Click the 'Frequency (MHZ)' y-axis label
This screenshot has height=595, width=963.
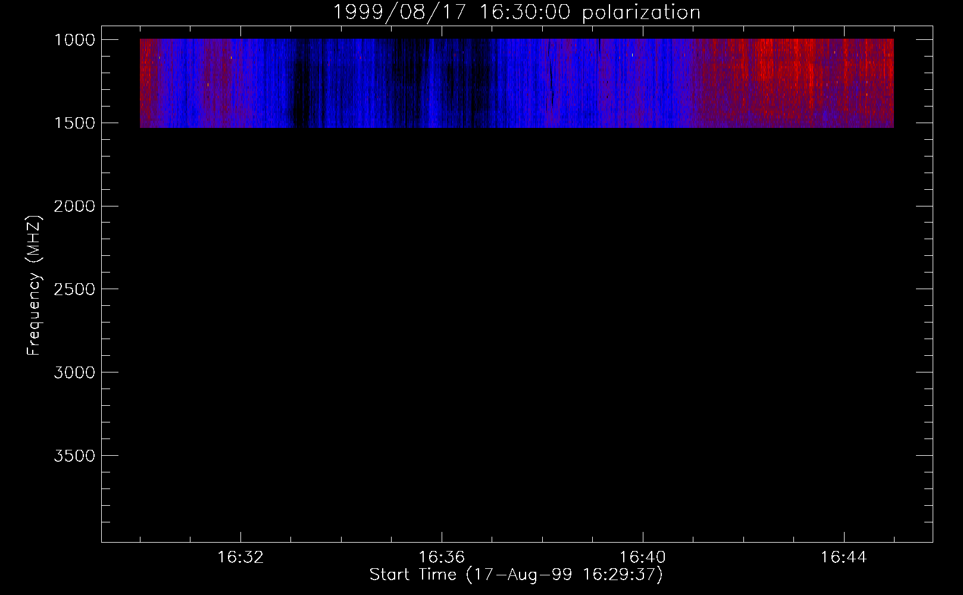[x=35, y=286]
